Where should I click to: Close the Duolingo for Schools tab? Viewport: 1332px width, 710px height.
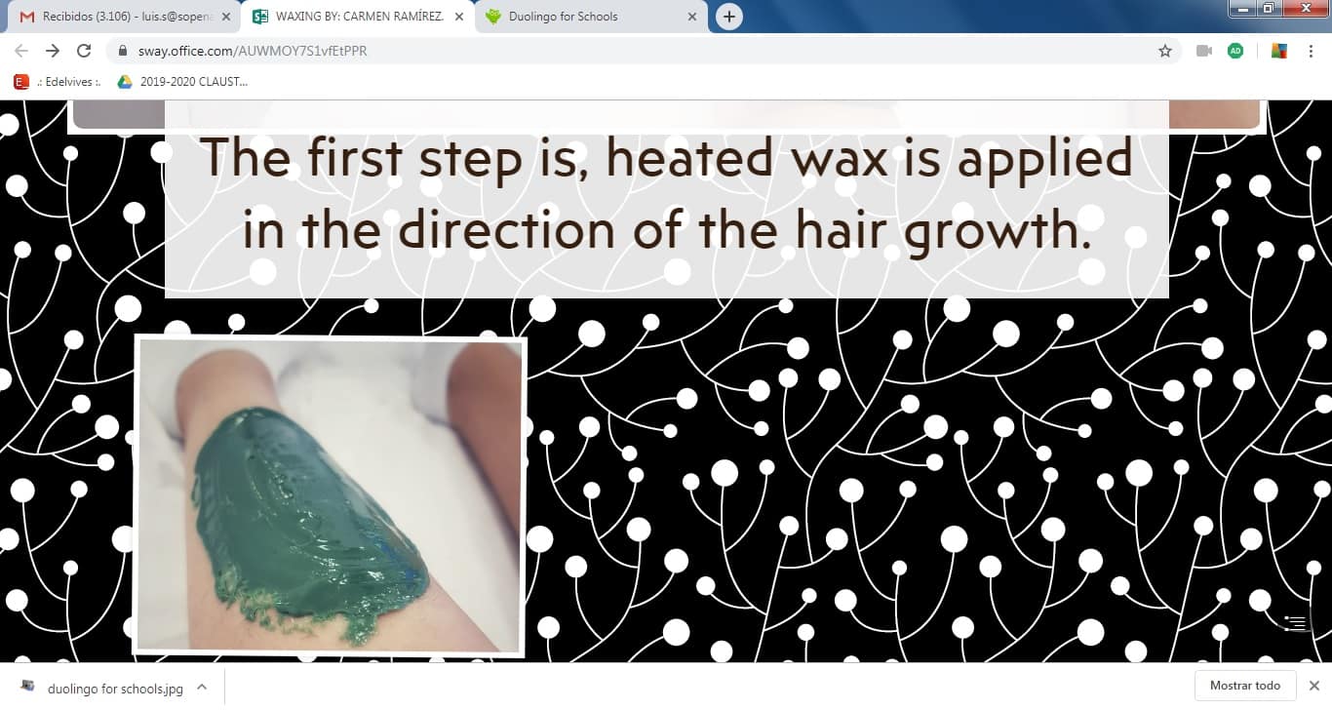[692, 17]
